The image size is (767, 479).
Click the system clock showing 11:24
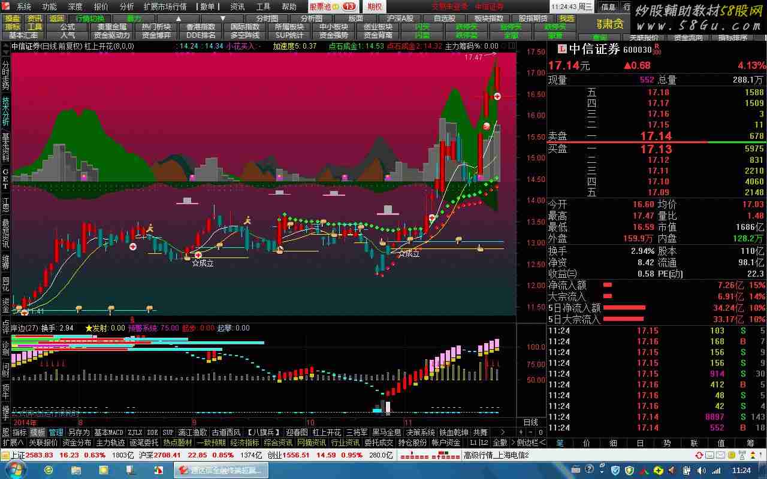click(741, 471)
